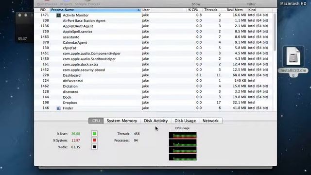This screenshot has width=311, height=175.
Task: Reverse sort order via Process Name arrow
Action: [138, 10]
